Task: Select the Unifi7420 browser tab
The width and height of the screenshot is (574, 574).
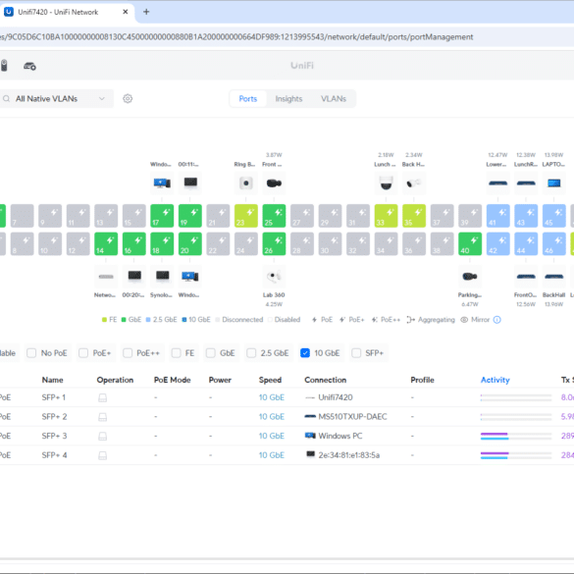Action: 66,12
